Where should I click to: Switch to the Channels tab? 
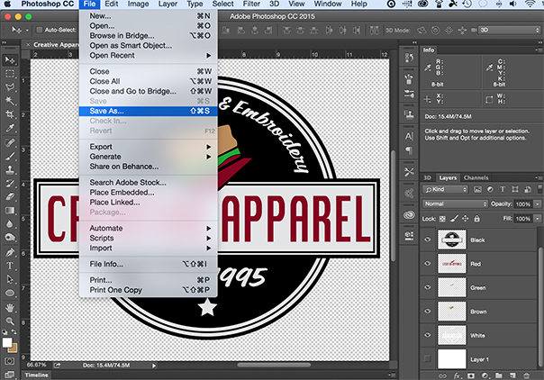(476, 178)
